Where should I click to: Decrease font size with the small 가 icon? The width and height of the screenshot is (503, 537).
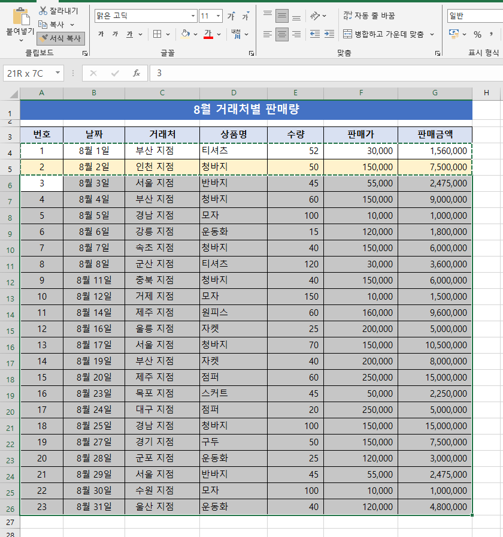pos(246,16)
